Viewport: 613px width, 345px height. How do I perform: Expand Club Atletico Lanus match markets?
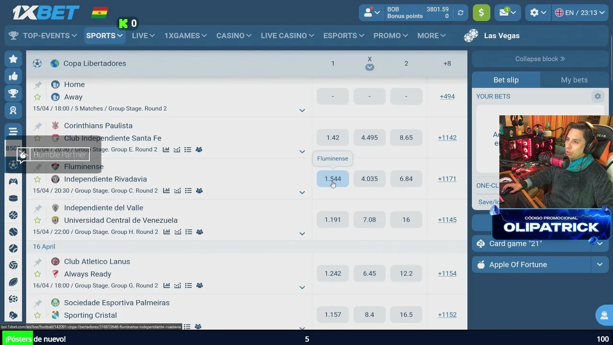click(x=302, y=287)
